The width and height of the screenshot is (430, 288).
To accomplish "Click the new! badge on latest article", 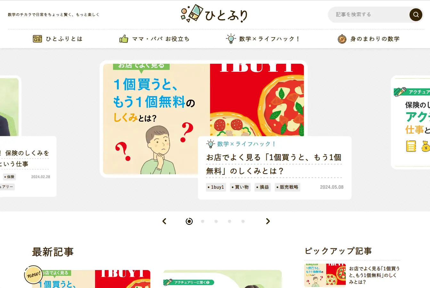I will [x=33, y=275].
